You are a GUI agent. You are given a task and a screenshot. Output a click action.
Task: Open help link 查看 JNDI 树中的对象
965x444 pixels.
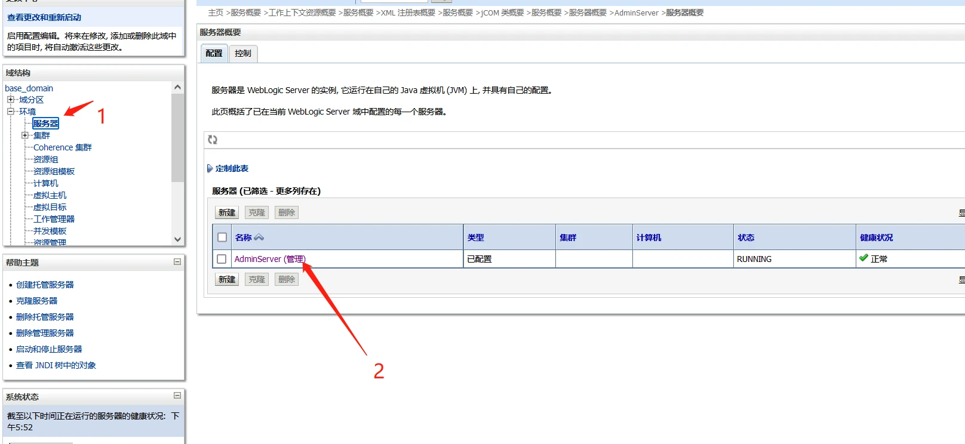click(56, 365)
